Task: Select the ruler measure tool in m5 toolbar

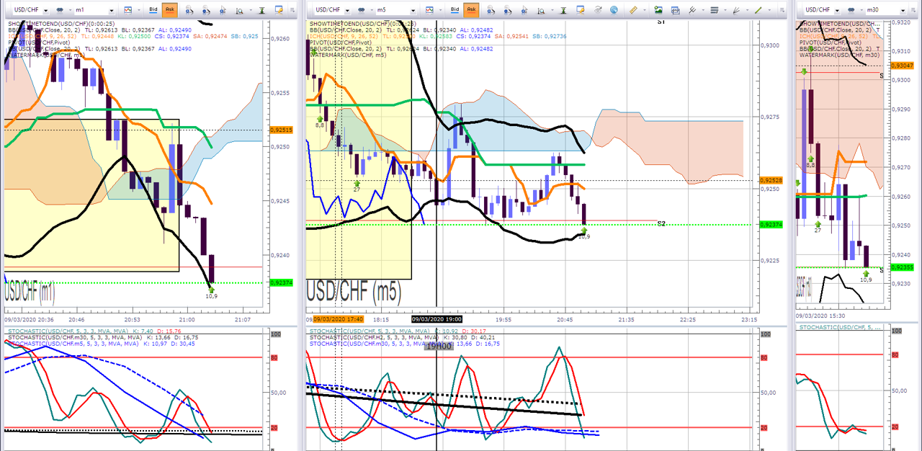Action: tap(633, 10)
